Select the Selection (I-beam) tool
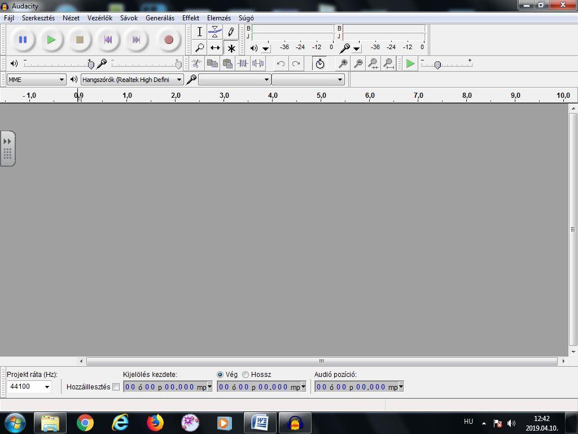This screenshot has width=578, height=434. (x=199, y=32)
